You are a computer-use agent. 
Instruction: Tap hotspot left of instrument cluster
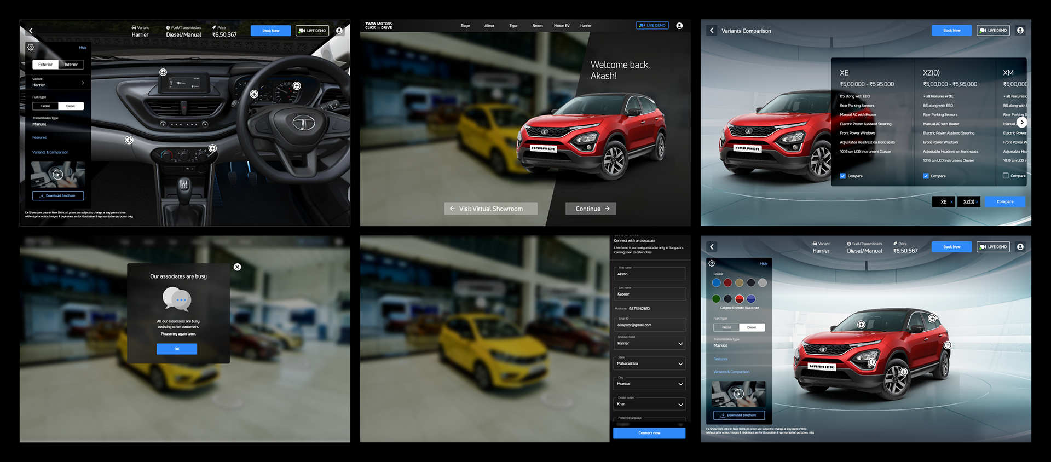tap(254, 94)
